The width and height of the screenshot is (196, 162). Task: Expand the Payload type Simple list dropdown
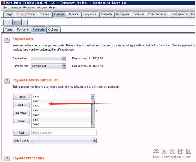[x=48, y=66]
